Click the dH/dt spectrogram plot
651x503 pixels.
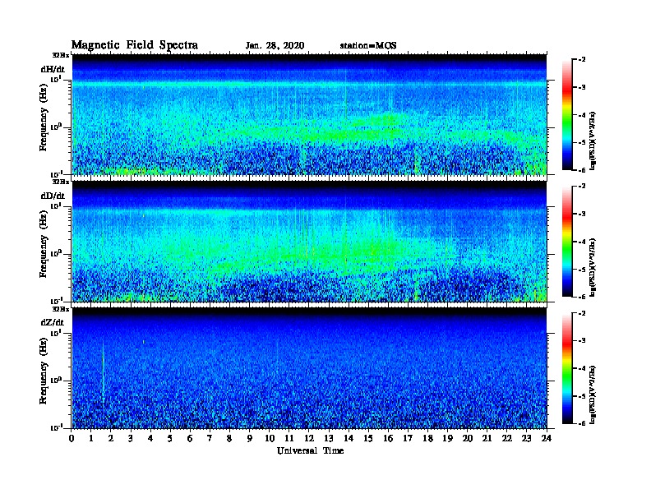[309, 114]
